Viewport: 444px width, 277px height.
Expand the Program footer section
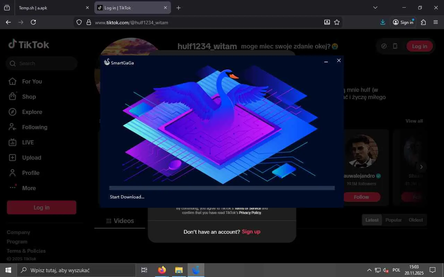click(x=17, y=242)
